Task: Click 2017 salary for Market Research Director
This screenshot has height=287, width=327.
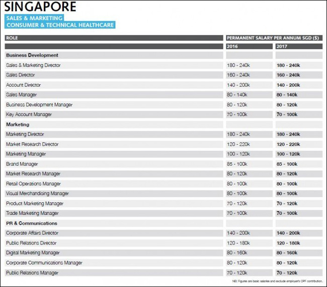Action: tap(288, 144)
